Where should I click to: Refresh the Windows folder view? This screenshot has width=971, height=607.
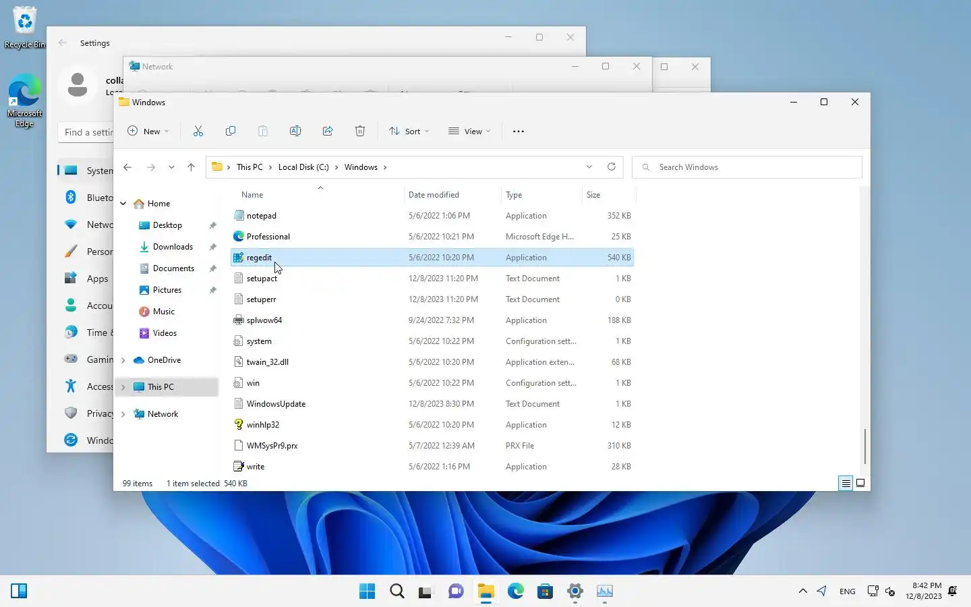[x=612, y=167]
